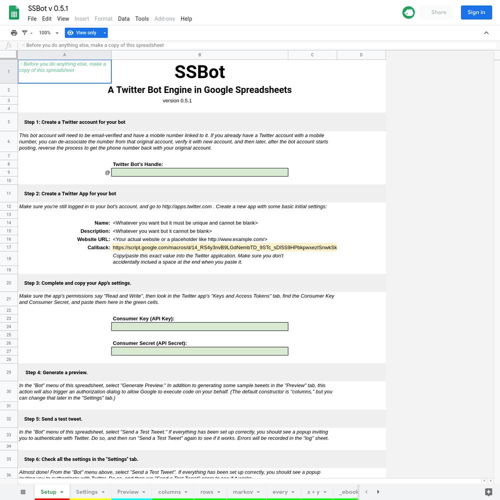This screenshot has height=500, width=500.
Task: Switch to the Settings sheet tab
Action: 86,491
